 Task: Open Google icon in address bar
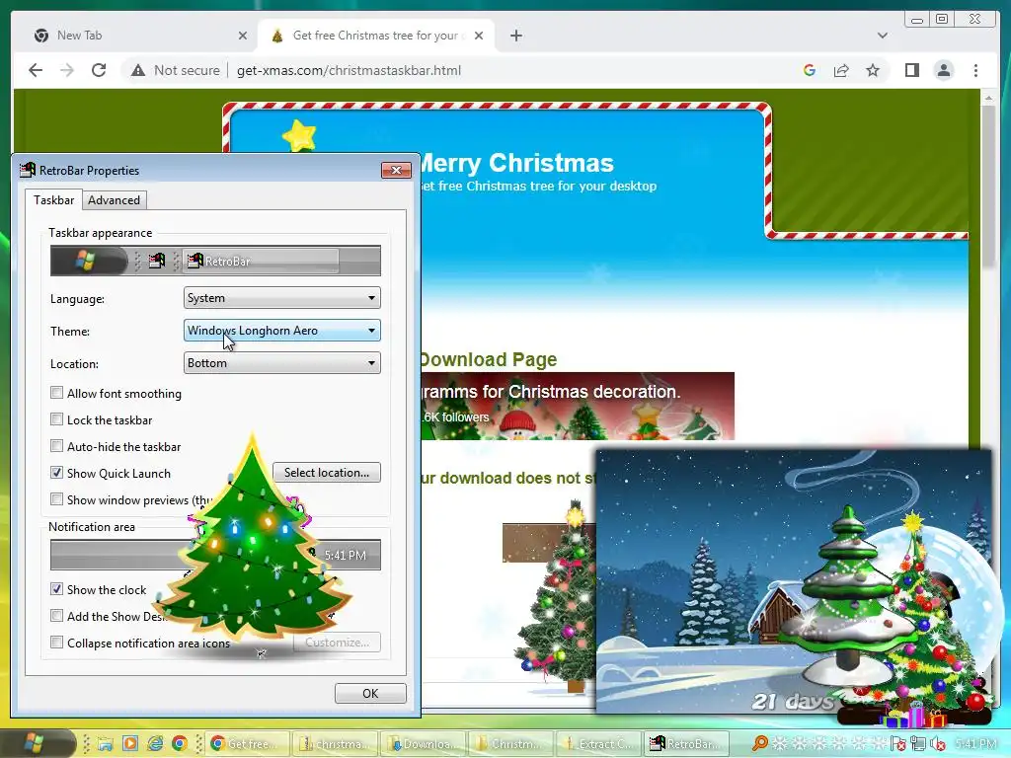click(810, 70)
